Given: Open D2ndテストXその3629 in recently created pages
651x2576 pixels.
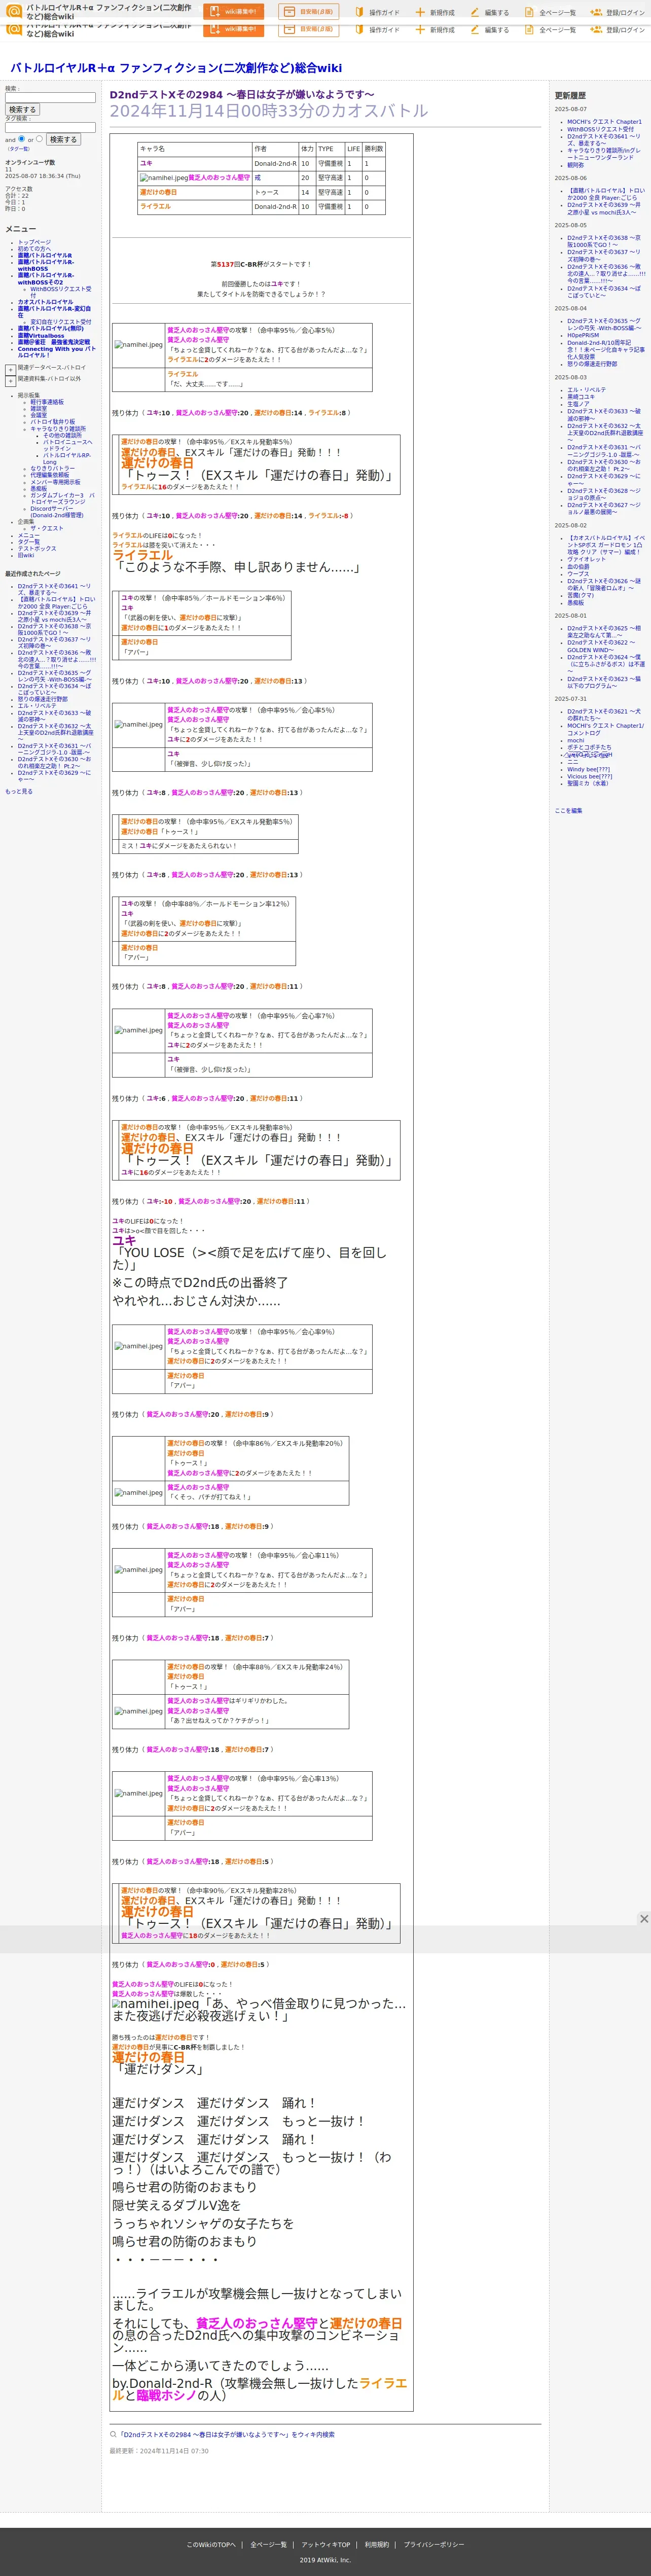Looking at the screenshot, I should coord(54,776).
